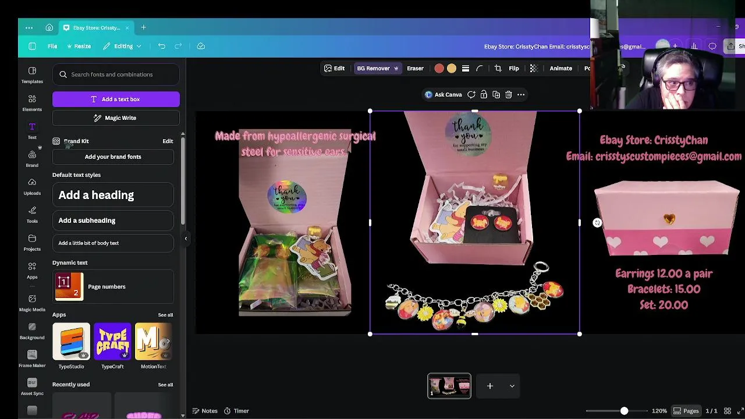Open more options ellipsis in floating toolbar
The image size is (745, 419).
coord(521,94)
